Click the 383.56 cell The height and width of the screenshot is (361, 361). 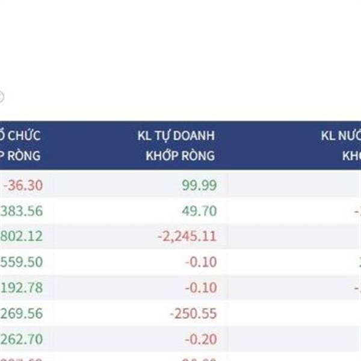(x=22, y=211)
